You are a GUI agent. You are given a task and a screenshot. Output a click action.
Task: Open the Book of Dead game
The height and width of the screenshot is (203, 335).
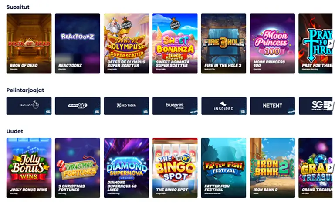point(29,44)
